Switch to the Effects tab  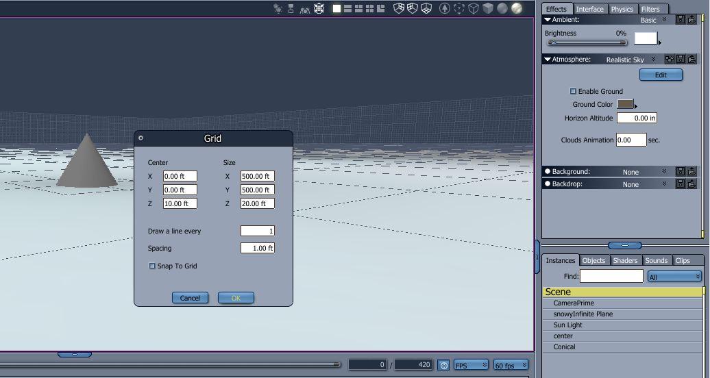[556, 9]
